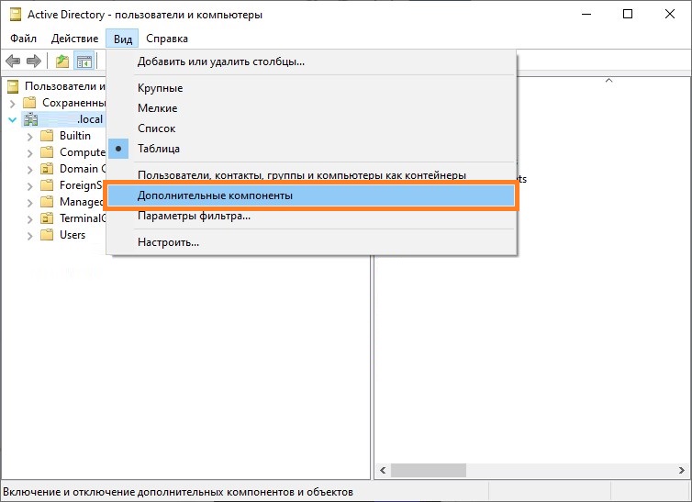This screenshot has height=502, width=692.
Task: Click the Builtin folder icon
Action: pos(48,136)
